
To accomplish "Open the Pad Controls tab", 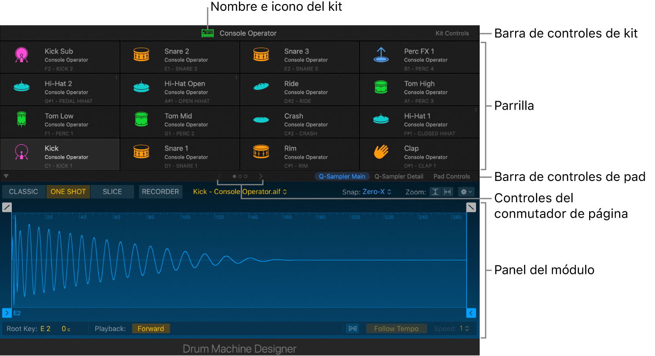I will click(x=452, y=176).
